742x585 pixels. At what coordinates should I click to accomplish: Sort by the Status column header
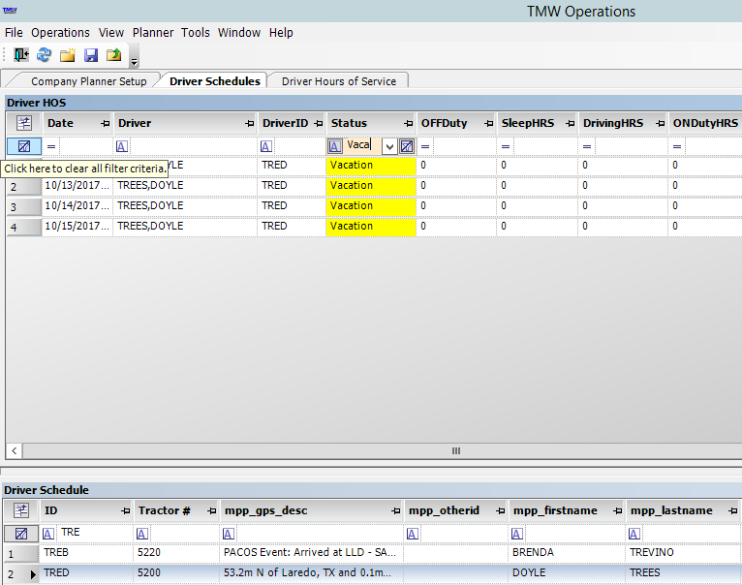pyautogui.click(x=350, y=123)
